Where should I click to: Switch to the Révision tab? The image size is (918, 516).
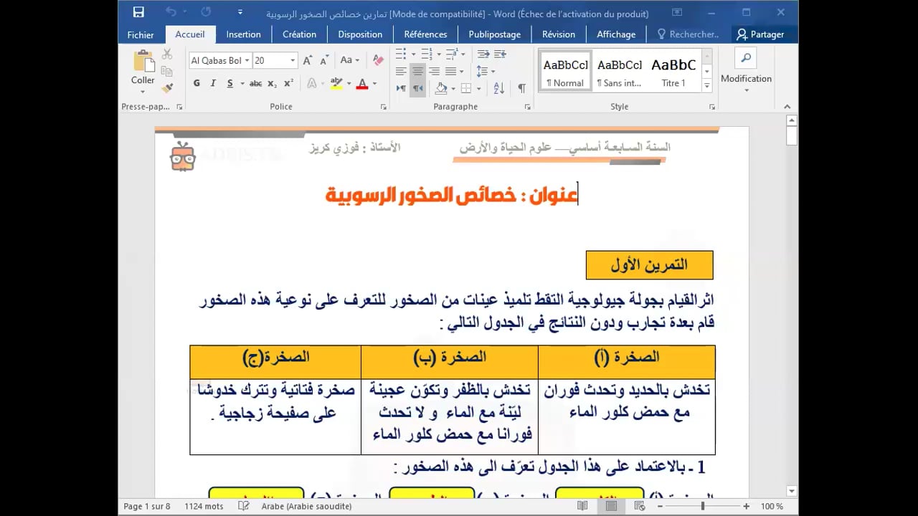point(559,34)
